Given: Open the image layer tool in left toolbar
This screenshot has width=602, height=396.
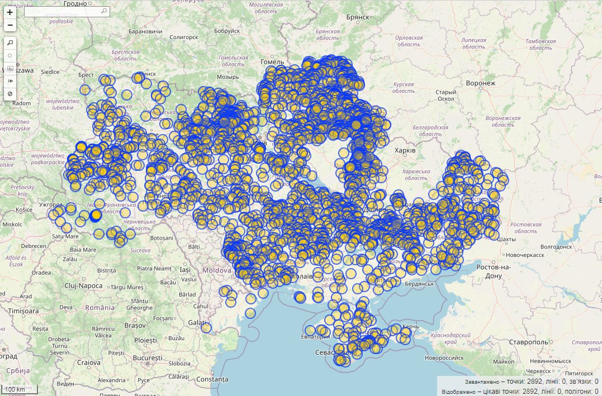Looking at the screenshot, I should click(10, 68).
